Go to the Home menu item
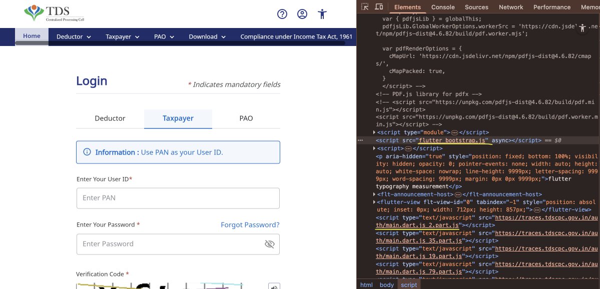This screenshot has width=600, height=289. click(32, 36)
